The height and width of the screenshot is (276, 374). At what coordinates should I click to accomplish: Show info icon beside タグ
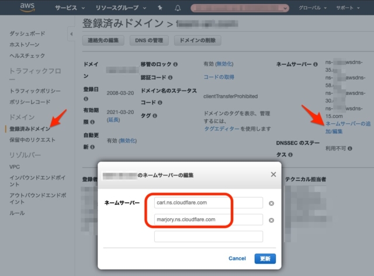pyautogui.click(x=155, y=116)
